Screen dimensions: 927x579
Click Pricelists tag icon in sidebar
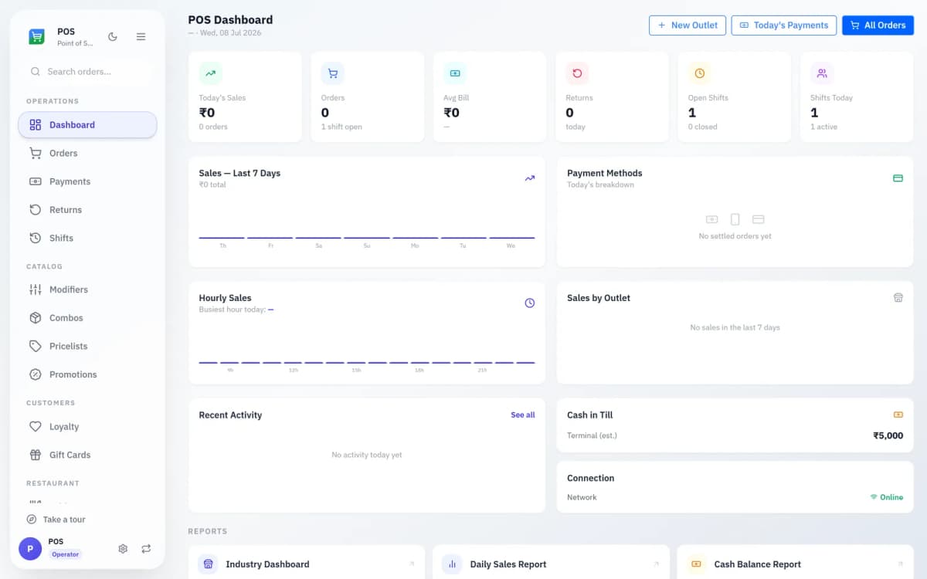[36, 346]
